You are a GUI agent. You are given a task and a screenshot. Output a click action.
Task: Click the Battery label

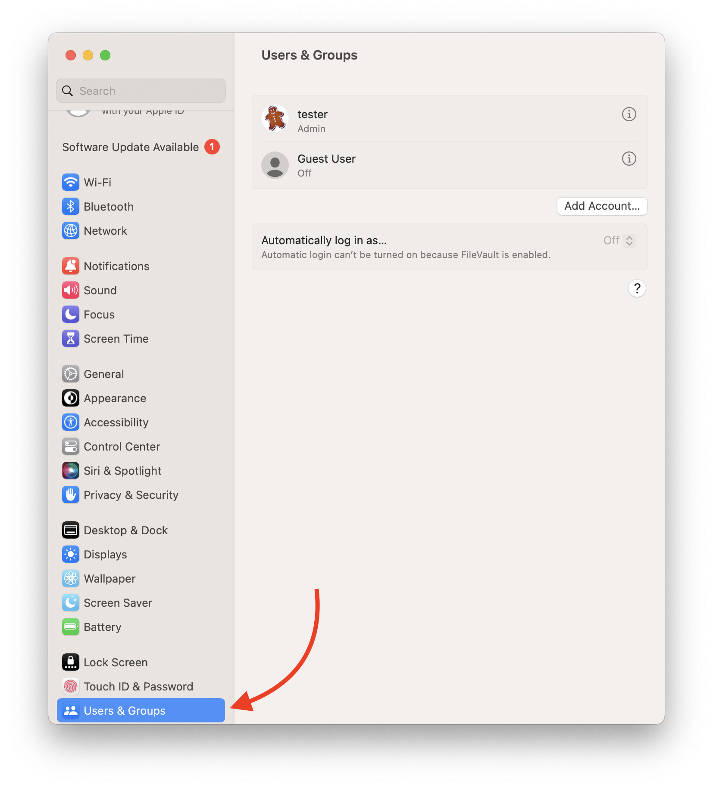[103, 627]
